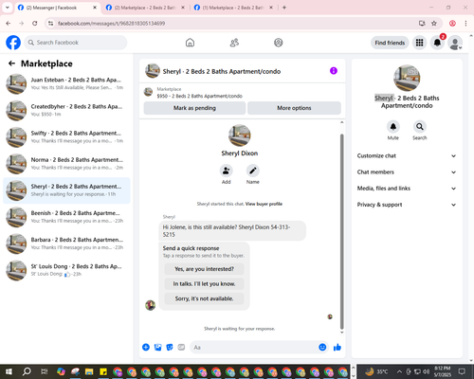The height and width of the screenshot is (379, 474).
Task: Click Find friends button
Action: pyautogui.click(x=390, y=43)
